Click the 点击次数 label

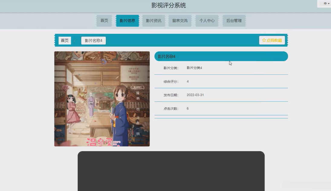pos(171,109)
